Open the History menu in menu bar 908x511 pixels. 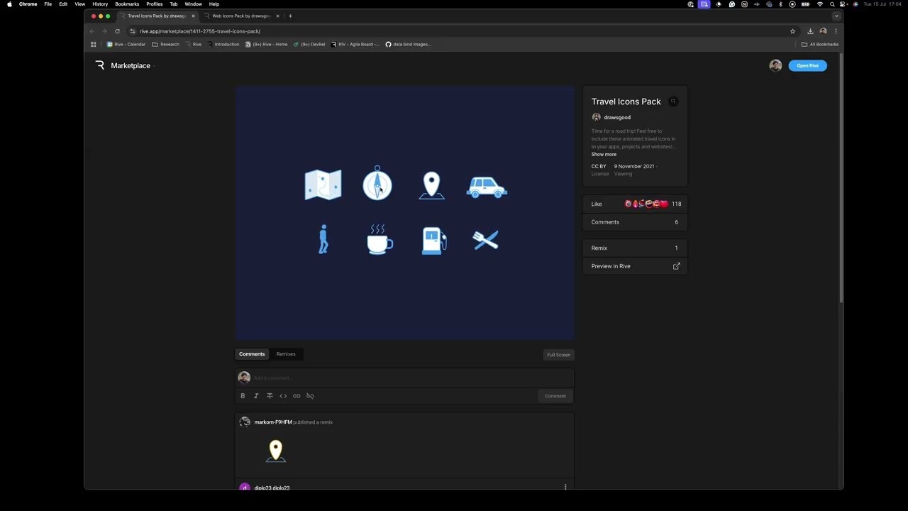100,4
